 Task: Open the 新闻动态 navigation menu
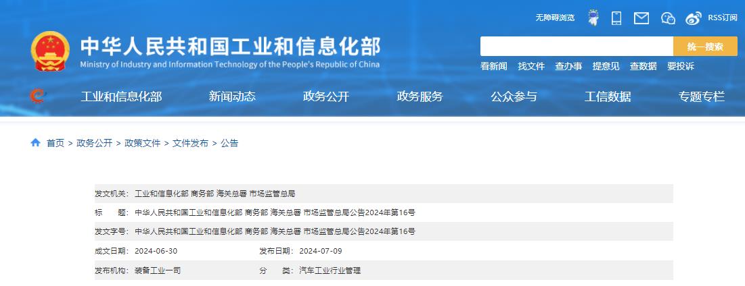click(x=232, y=96)
